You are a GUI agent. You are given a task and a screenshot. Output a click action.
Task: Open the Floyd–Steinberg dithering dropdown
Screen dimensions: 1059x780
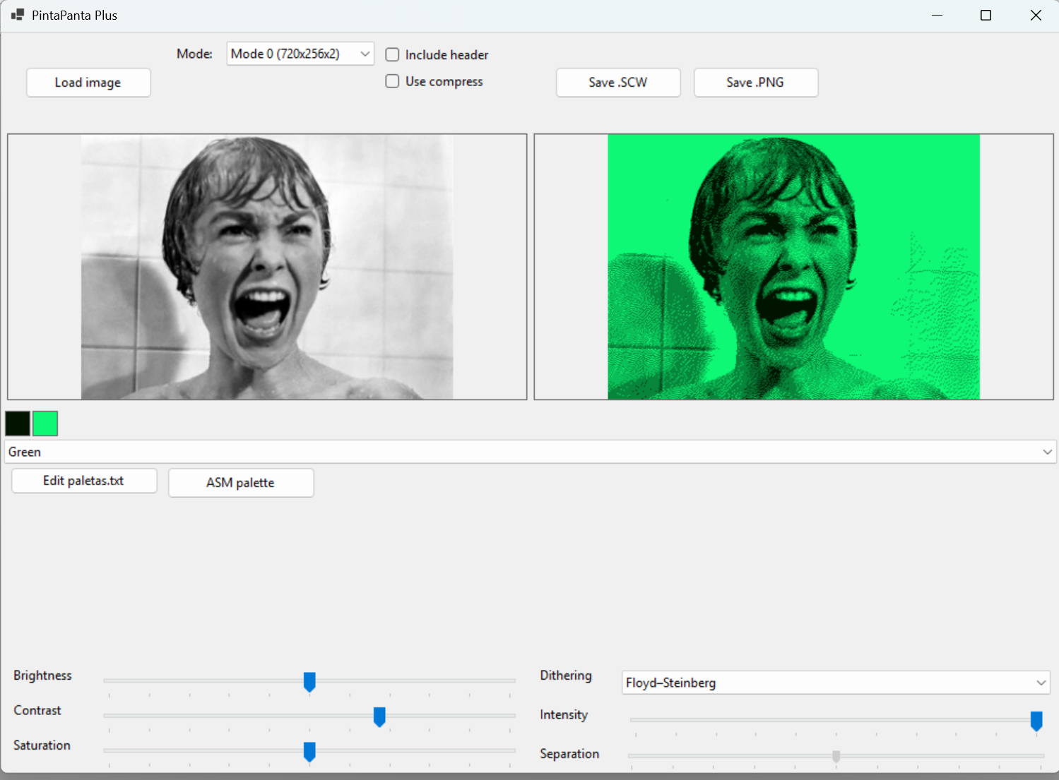(835, 683)
